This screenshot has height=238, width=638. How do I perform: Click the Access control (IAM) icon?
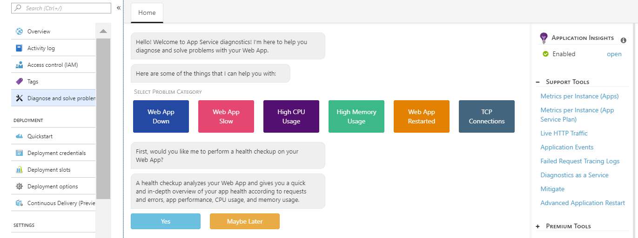19,65
